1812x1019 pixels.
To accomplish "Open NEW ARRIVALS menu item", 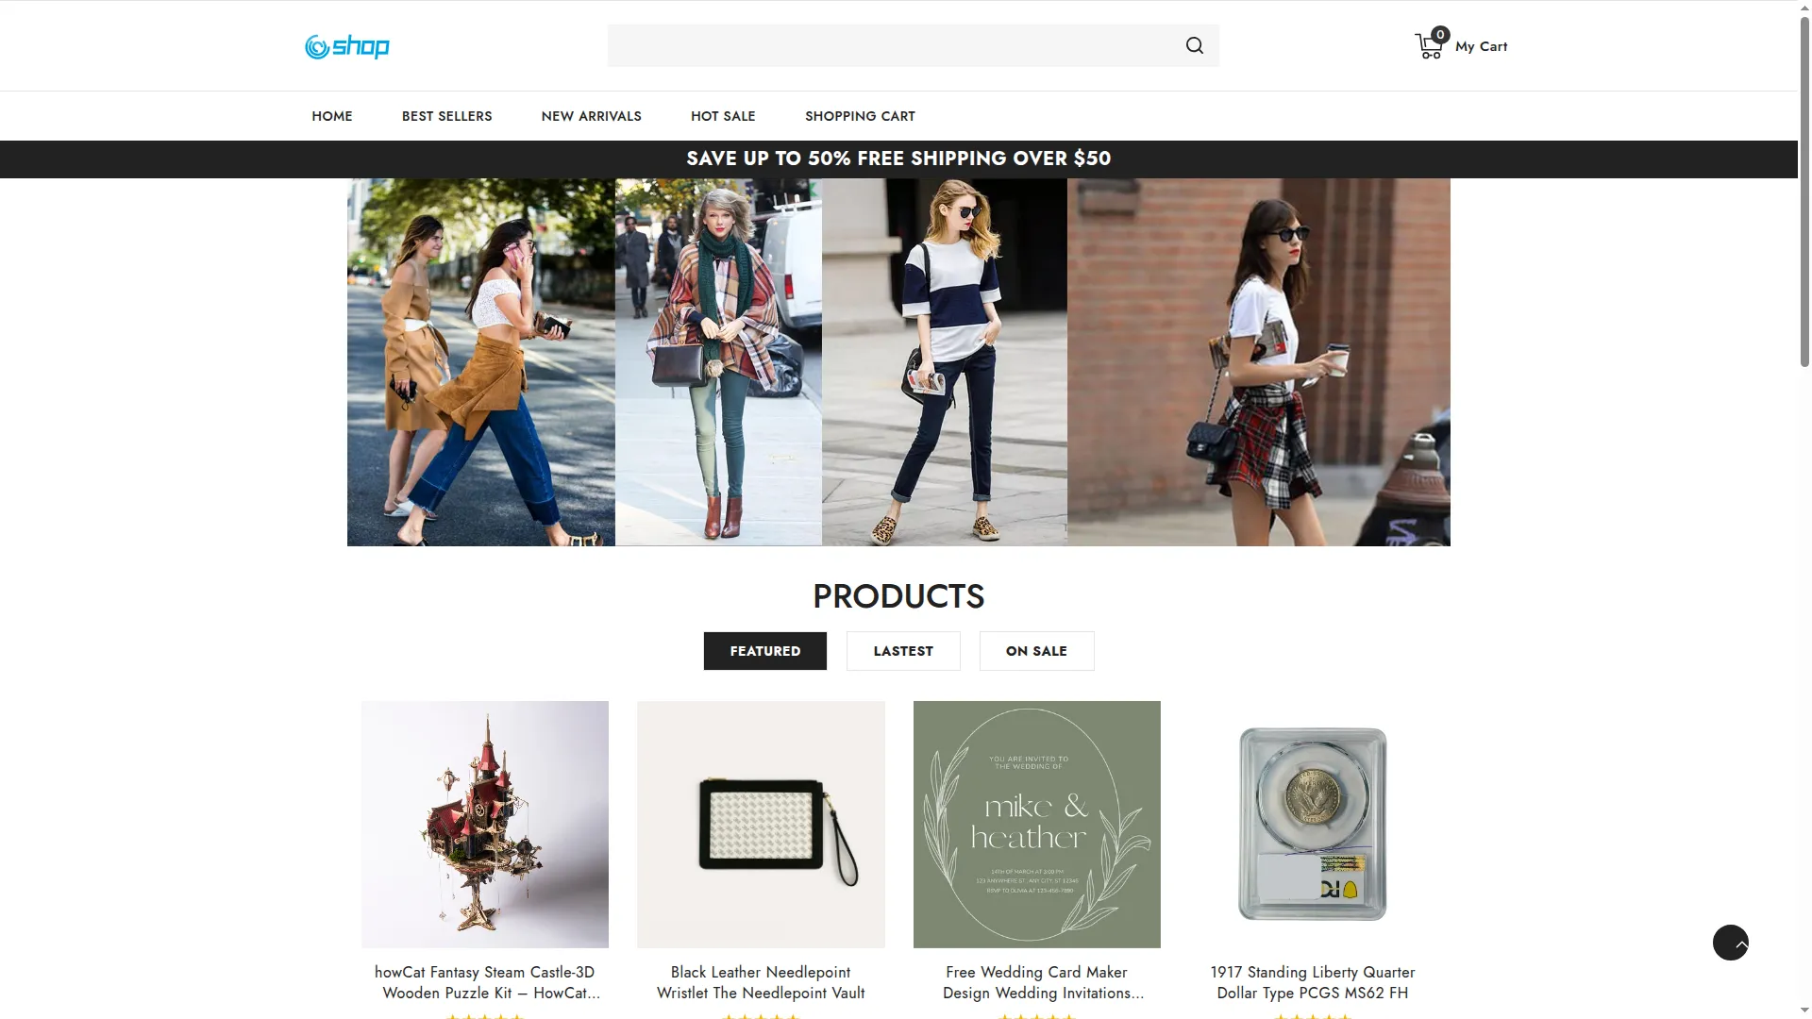I will click(591, 116).
